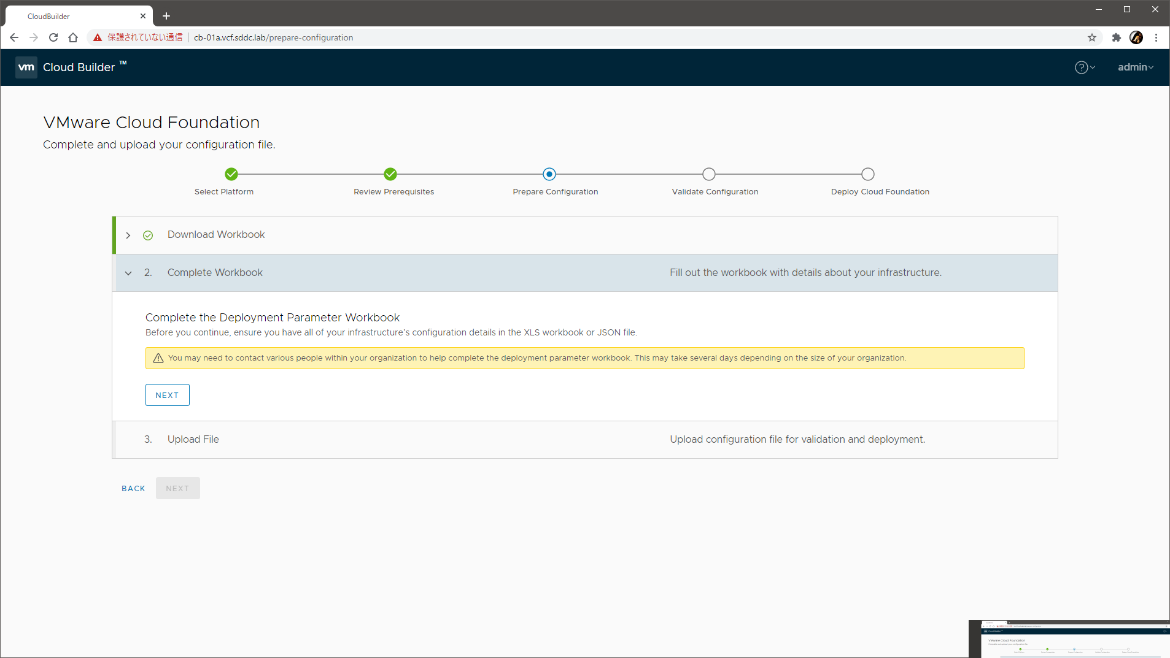1170x658 pixels.
Task: Click the browser address bar URL
Action: [273, 37]
